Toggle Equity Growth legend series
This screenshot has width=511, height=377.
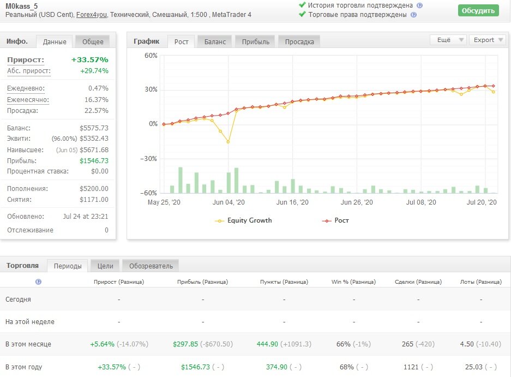pyautogui.click(x=243, y=220)
